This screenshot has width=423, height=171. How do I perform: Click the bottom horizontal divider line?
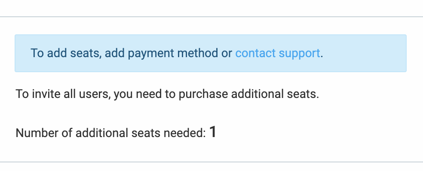pyautogui.click(x=211, y=162)
